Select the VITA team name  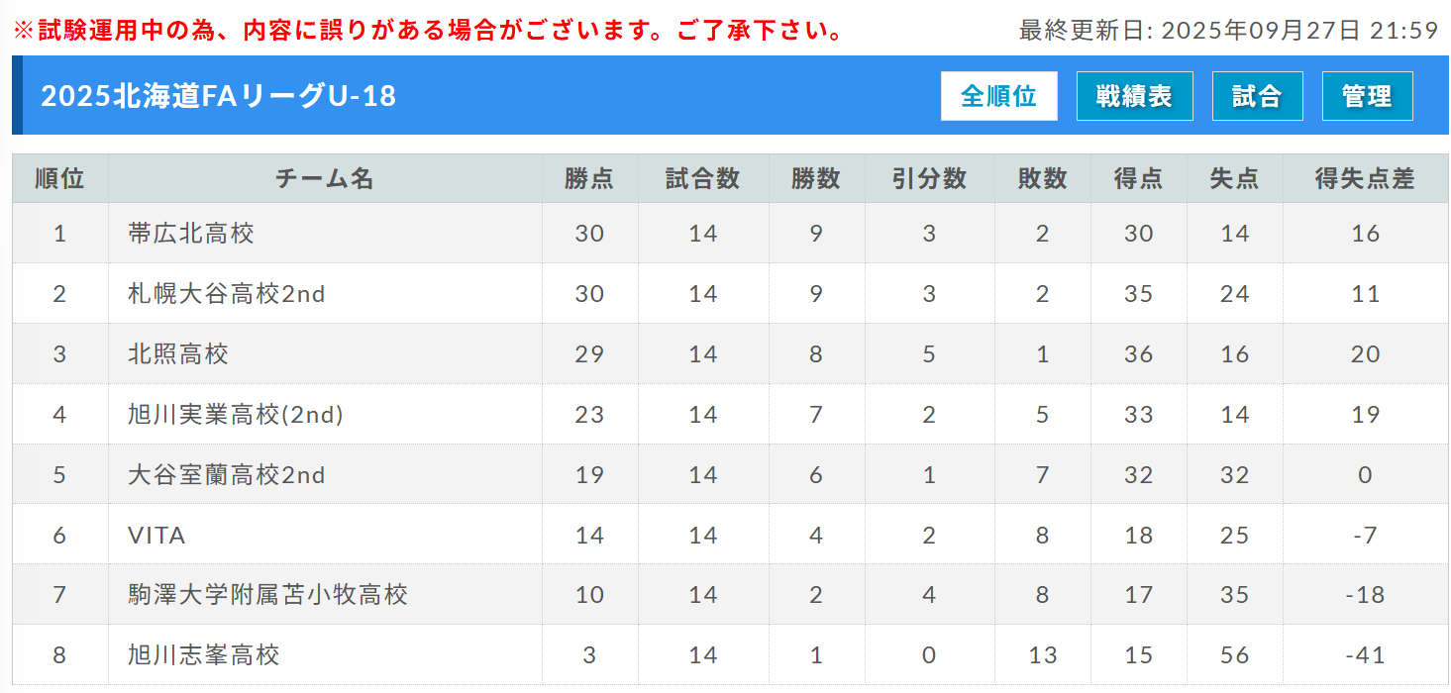pos(156,536)
